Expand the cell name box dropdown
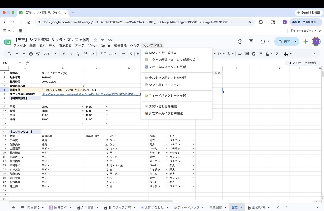324x211 pixels. [20, 63]
